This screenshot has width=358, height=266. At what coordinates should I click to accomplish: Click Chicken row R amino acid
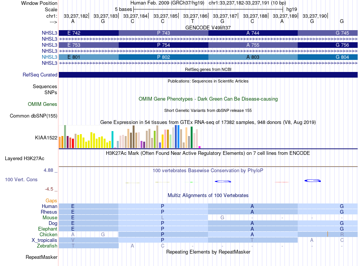[342, 234]
